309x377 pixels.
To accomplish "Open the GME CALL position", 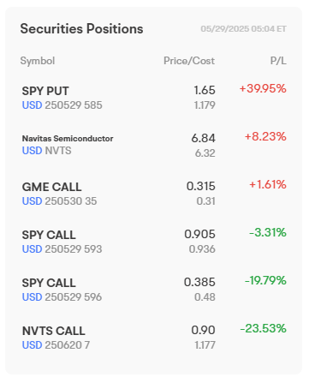I will (x=154, y=194).
